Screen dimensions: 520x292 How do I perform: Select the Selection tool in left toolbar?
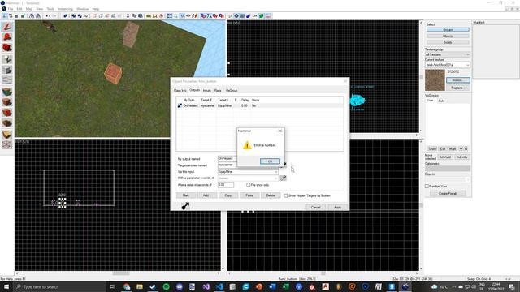(7, 27)
